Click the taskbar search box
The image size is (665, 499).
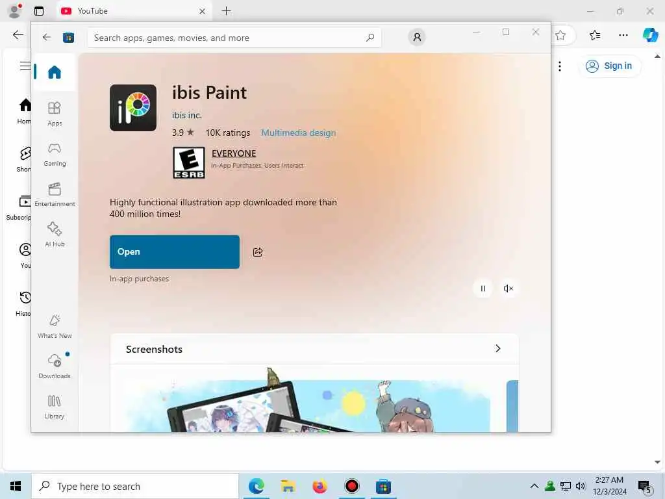click(135, 486)
